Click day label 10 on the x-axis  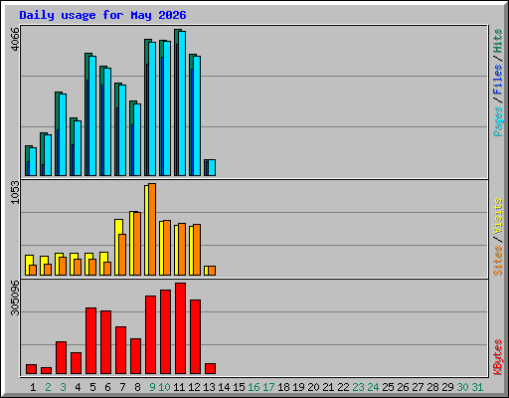(164, 387)
